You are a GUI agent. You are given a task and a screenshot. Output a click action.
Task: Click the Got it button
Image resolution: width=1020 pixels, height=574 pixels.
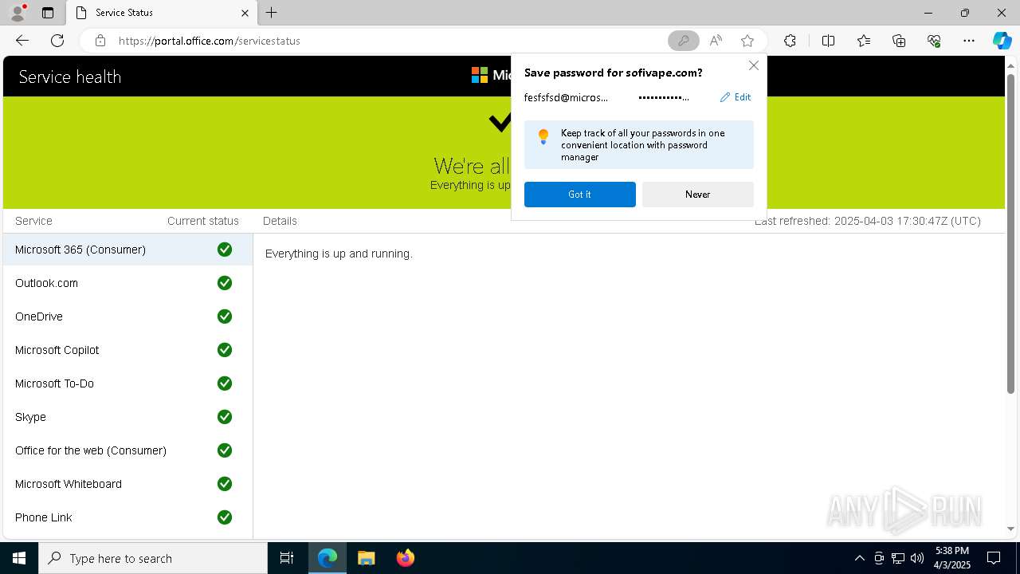580,195
